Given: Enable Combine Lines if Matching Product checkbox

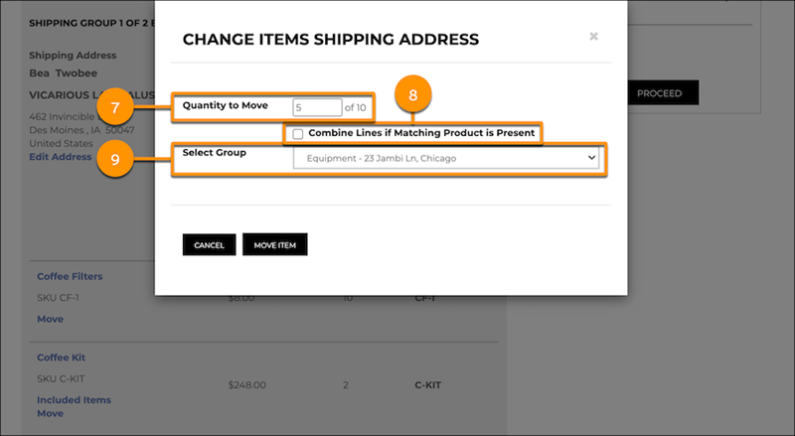Looking at the screenshot, I should [298, 133].
